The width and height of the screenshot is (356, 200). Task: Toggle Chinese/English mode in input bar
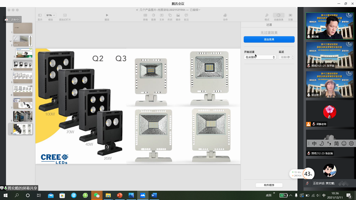314,143
